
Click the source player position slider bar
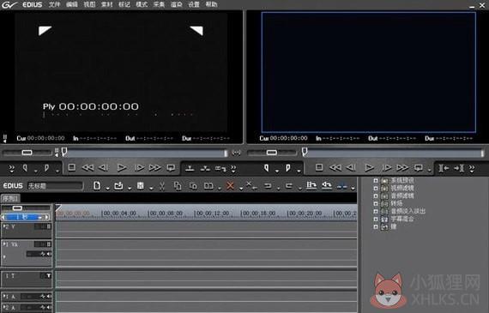145,153
